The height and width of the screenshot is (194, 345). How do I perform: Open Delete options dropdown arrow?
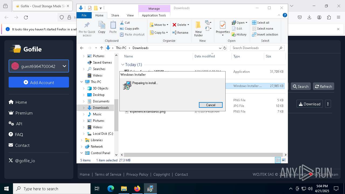tap(188, 25)
